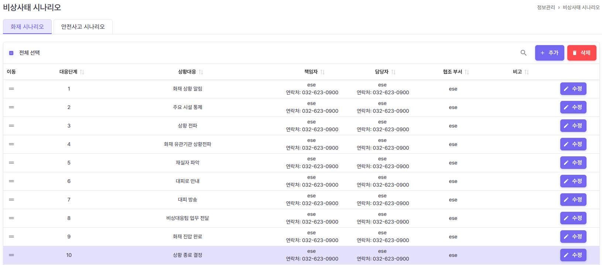Select the 대피 방송 table row
Screen dimensions: 602x265
coord(188,200)
